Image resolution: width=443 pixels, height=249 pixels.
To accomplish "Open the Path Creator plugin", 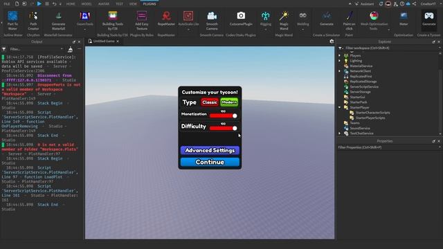I will (x=33, y=20).
